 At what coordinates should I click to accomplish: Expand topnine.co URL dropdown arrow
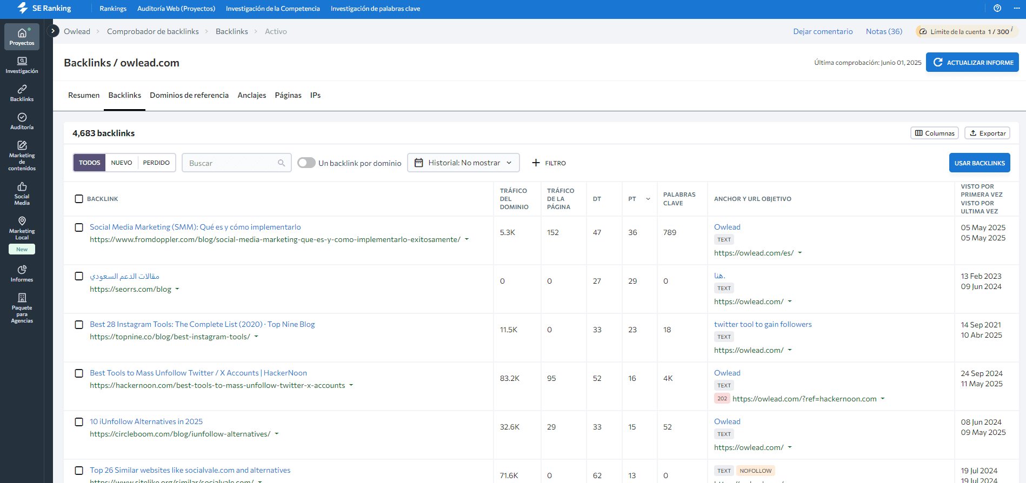point(256,337)
